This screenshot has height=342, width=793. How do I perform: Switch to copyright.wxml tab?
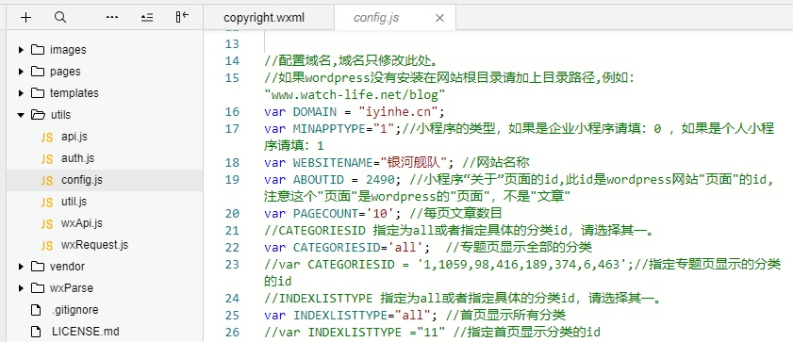[x=264, y=18]
